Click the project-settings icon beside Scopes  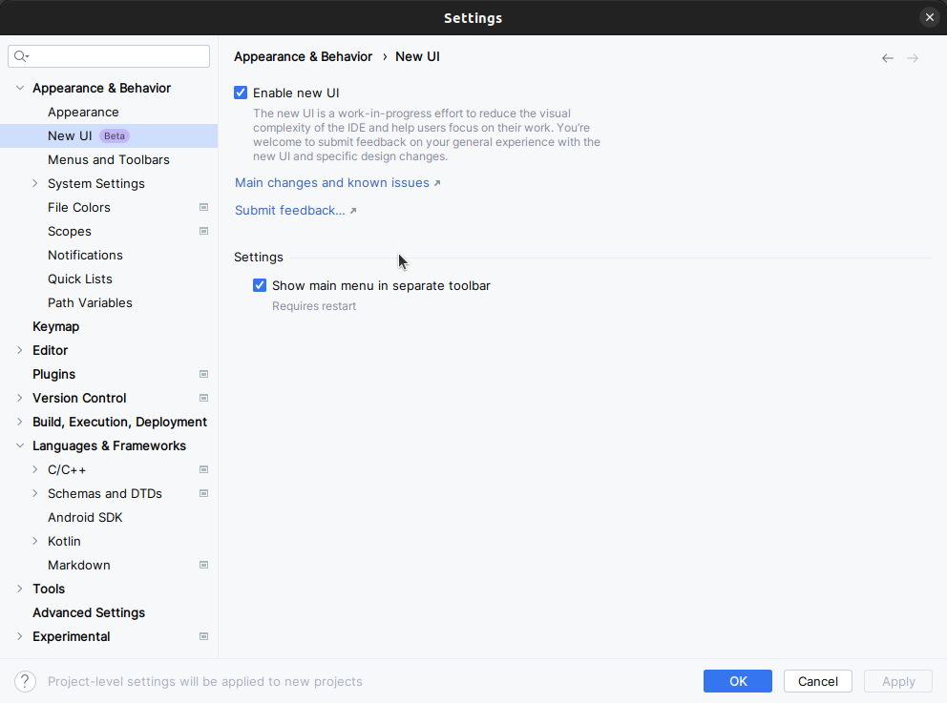(203, 231)
